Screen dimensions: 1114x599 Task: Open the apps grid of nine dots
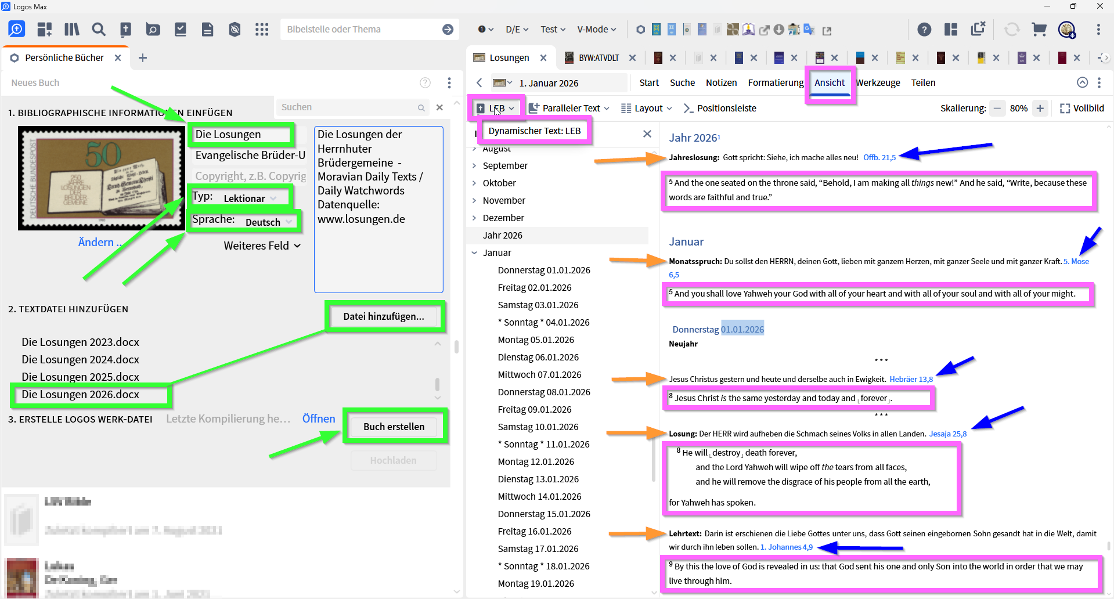coord(262,29)
